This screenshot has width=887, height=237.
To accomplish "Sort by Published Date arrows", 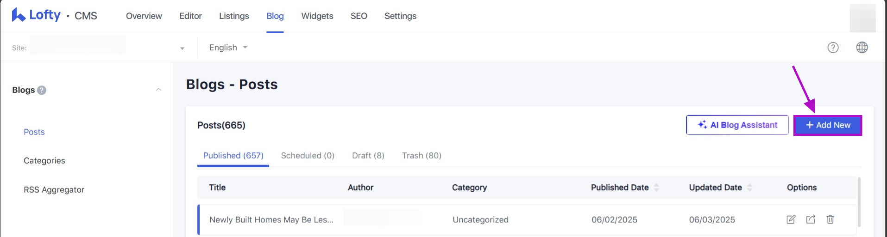I will point(656,188).
